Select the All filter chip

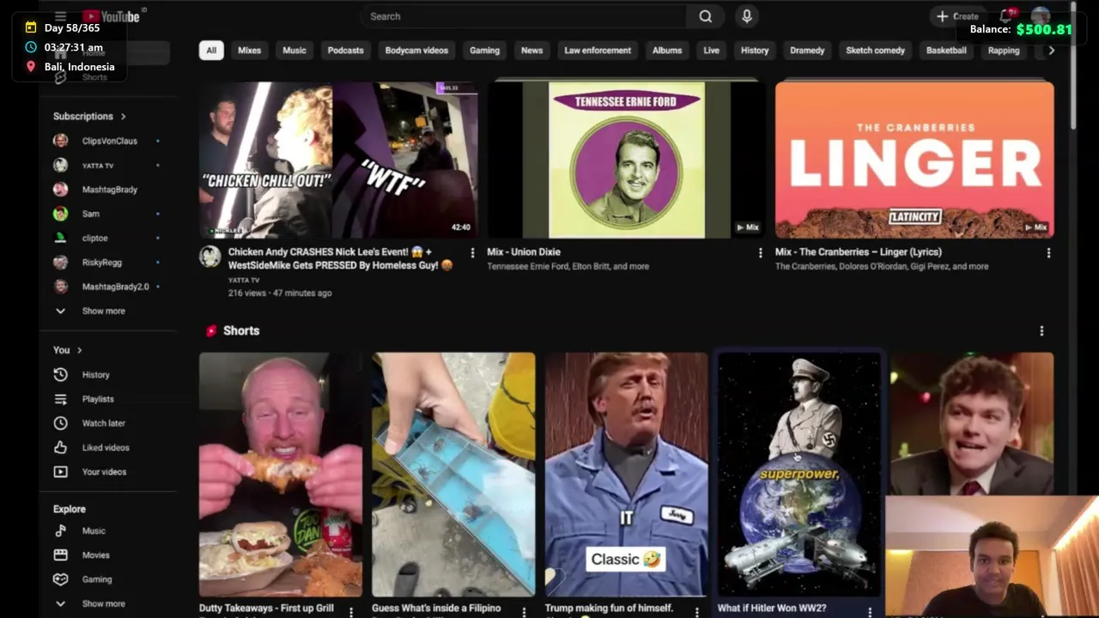(211, 50)
